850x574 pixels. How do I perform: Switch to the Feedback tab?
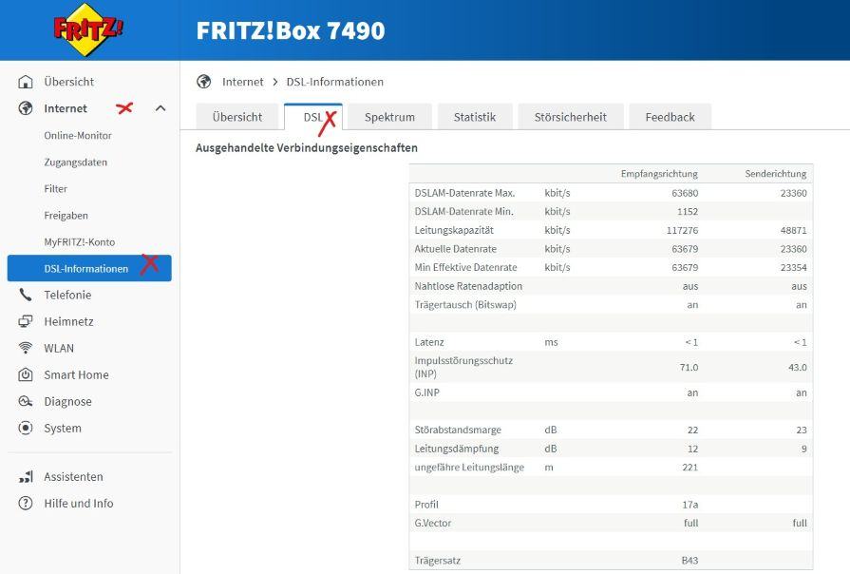coord(670,117)
